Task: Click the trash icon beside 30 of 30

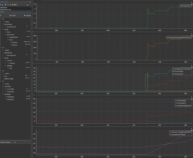Action: pyautogui.click(x=1, y=15)
